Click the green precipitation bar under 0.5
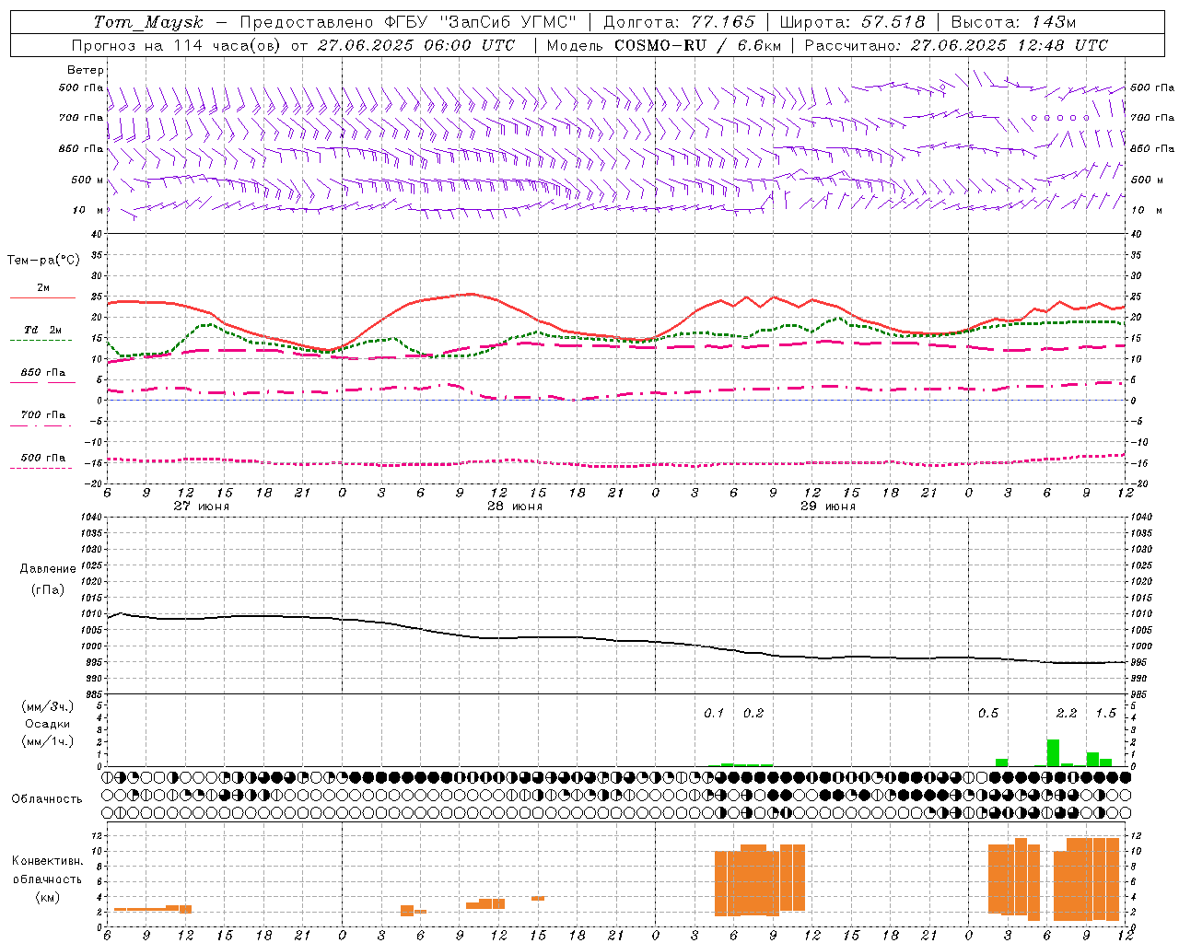 1001,763
